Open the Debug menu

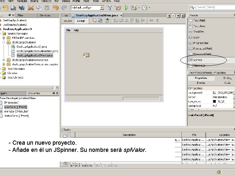tap(66, 1)
